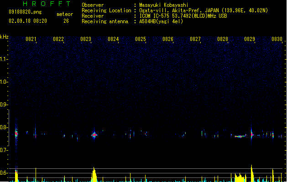Click the gray vertical range bar left of the plot
The image size is (287, 182).
(x=9, y=128)
